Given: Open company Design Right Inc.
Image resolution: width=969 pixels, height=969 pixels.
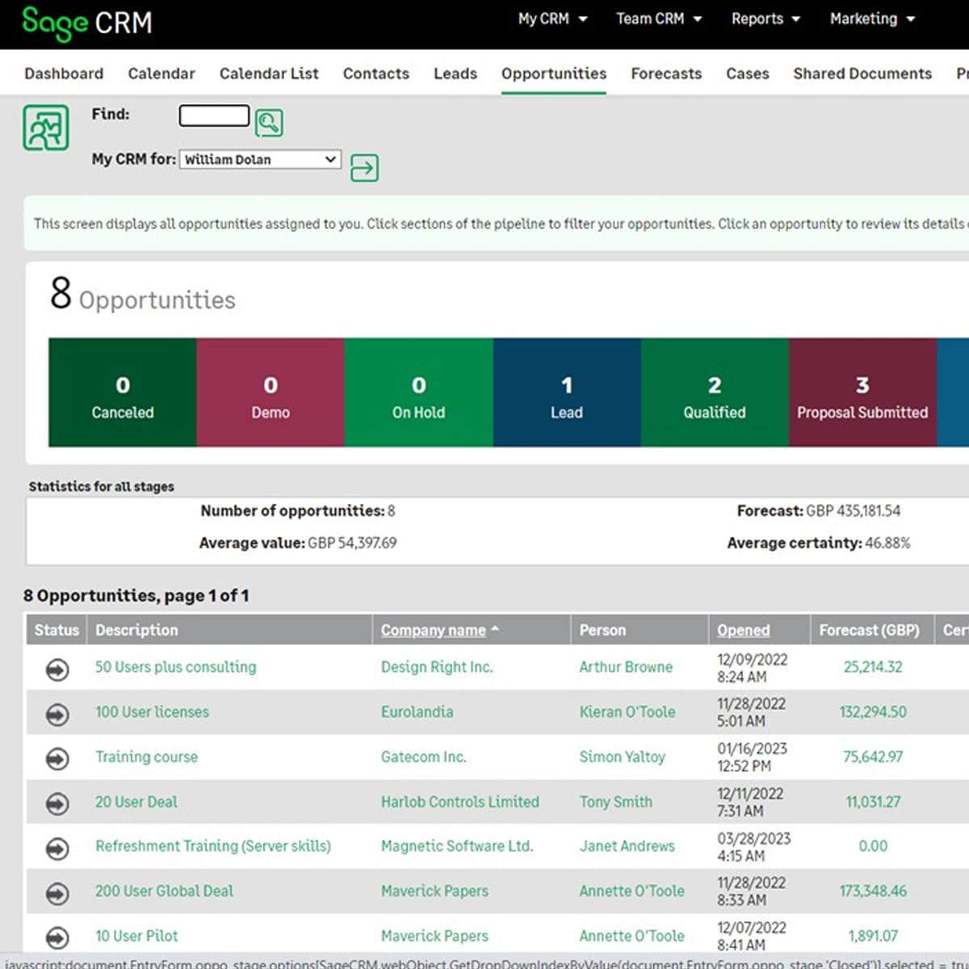Looking at the screenshot, I should pos(437,667).
